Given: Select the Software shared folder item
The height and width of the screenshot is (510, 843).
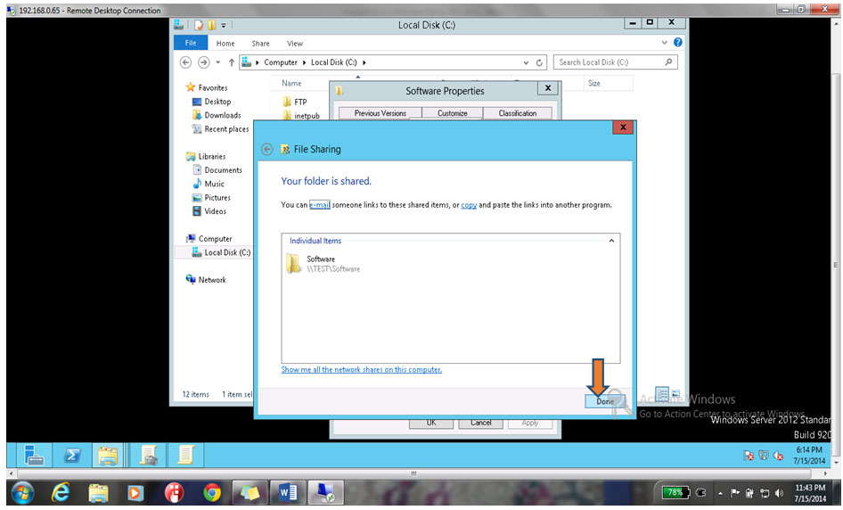Looking at the screenshot, I should click(x=324, y=264).
